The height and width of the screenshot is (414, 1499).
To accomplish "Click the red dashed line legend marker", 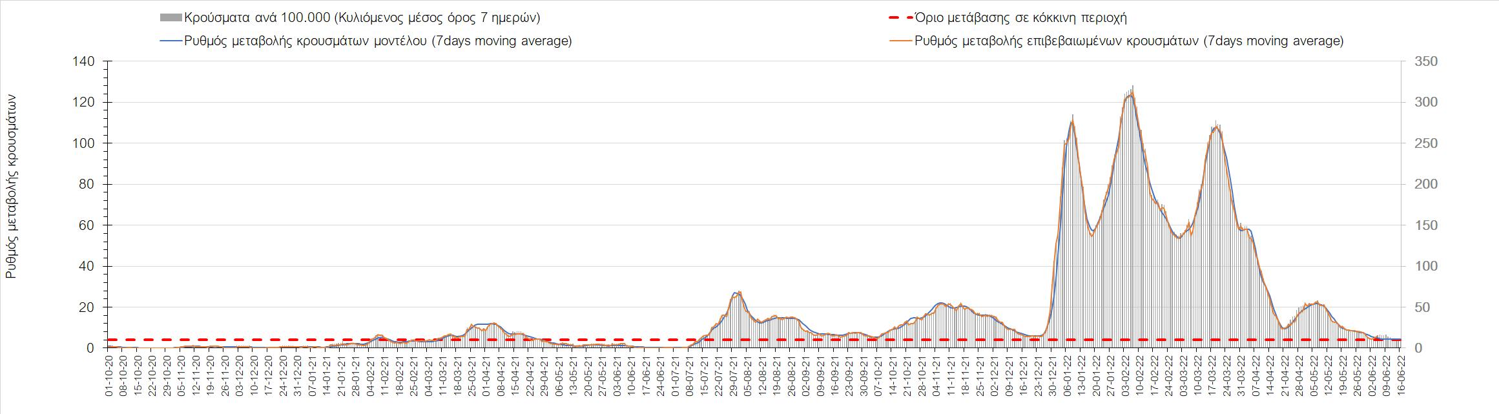I will click(x=901, y=17).
